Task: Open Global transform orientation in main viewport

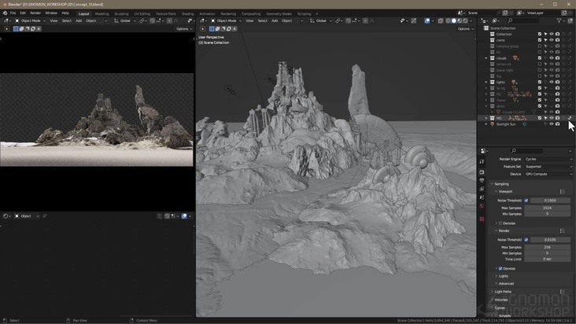Action: (x=321, y=21)
